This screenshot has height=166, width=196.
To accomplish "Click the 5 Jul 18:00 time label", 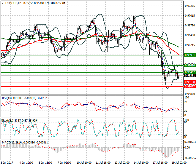I will click(x=45, y=163).
